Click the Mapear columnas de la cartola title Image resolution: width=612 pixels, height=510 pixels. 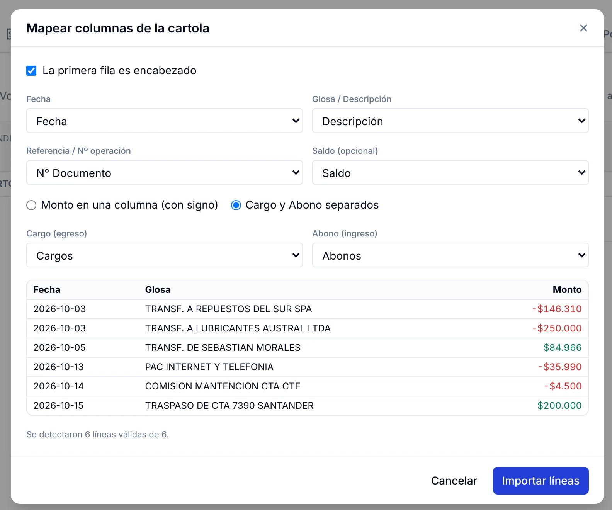[x=118, y=28]
